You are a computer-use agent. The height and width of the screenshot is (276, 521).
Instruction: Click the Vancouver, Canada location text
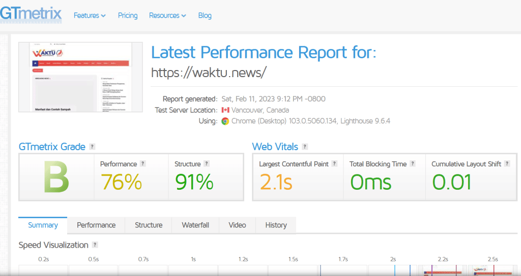[x=260, y=110]
